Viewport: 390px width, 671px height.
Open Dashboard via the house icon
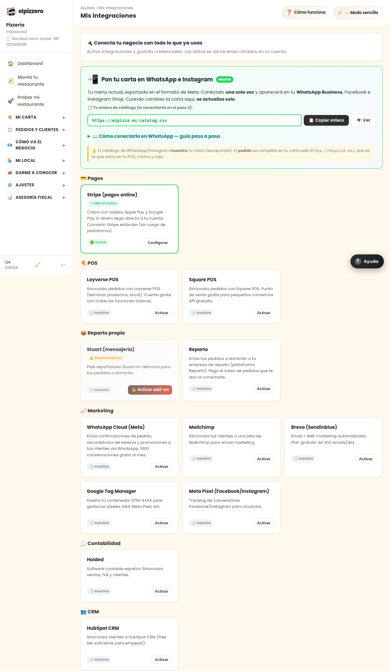point(11,63)
